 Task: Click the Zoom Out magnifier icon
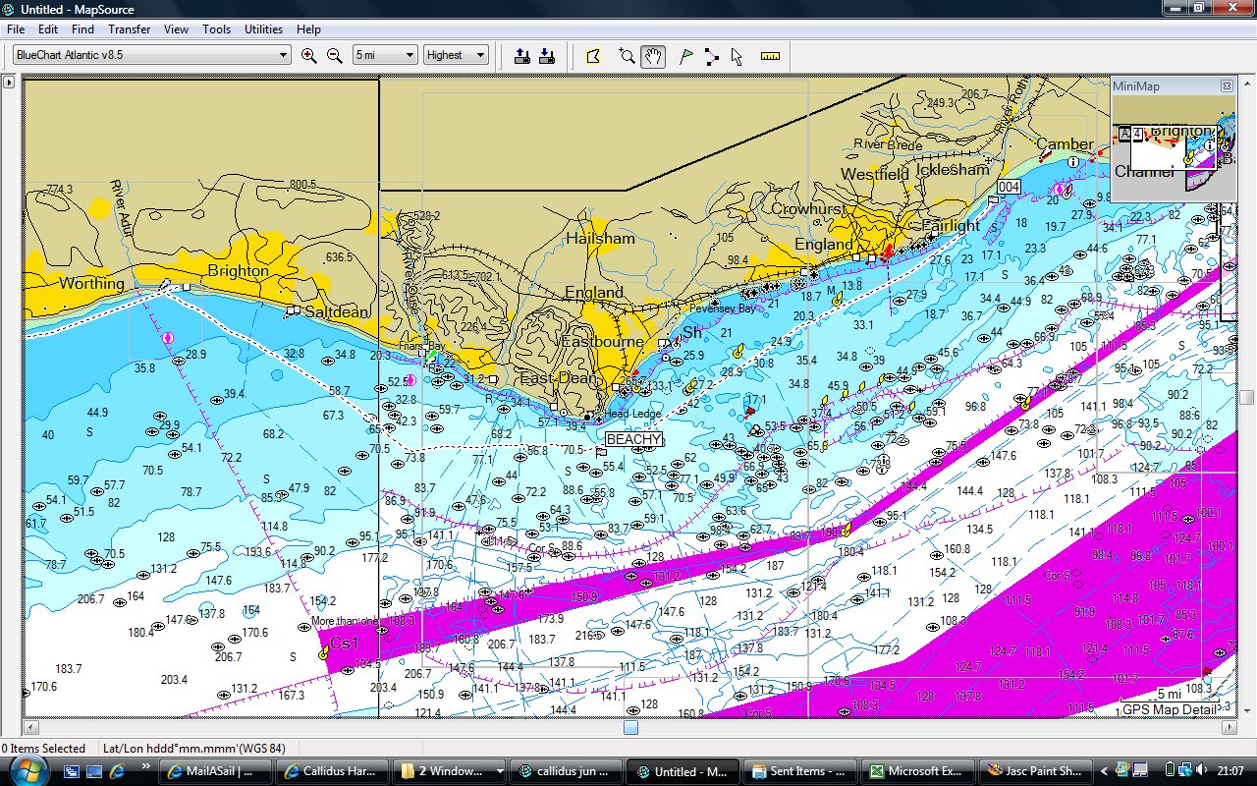pyautogui.click(x=334, y=56)
